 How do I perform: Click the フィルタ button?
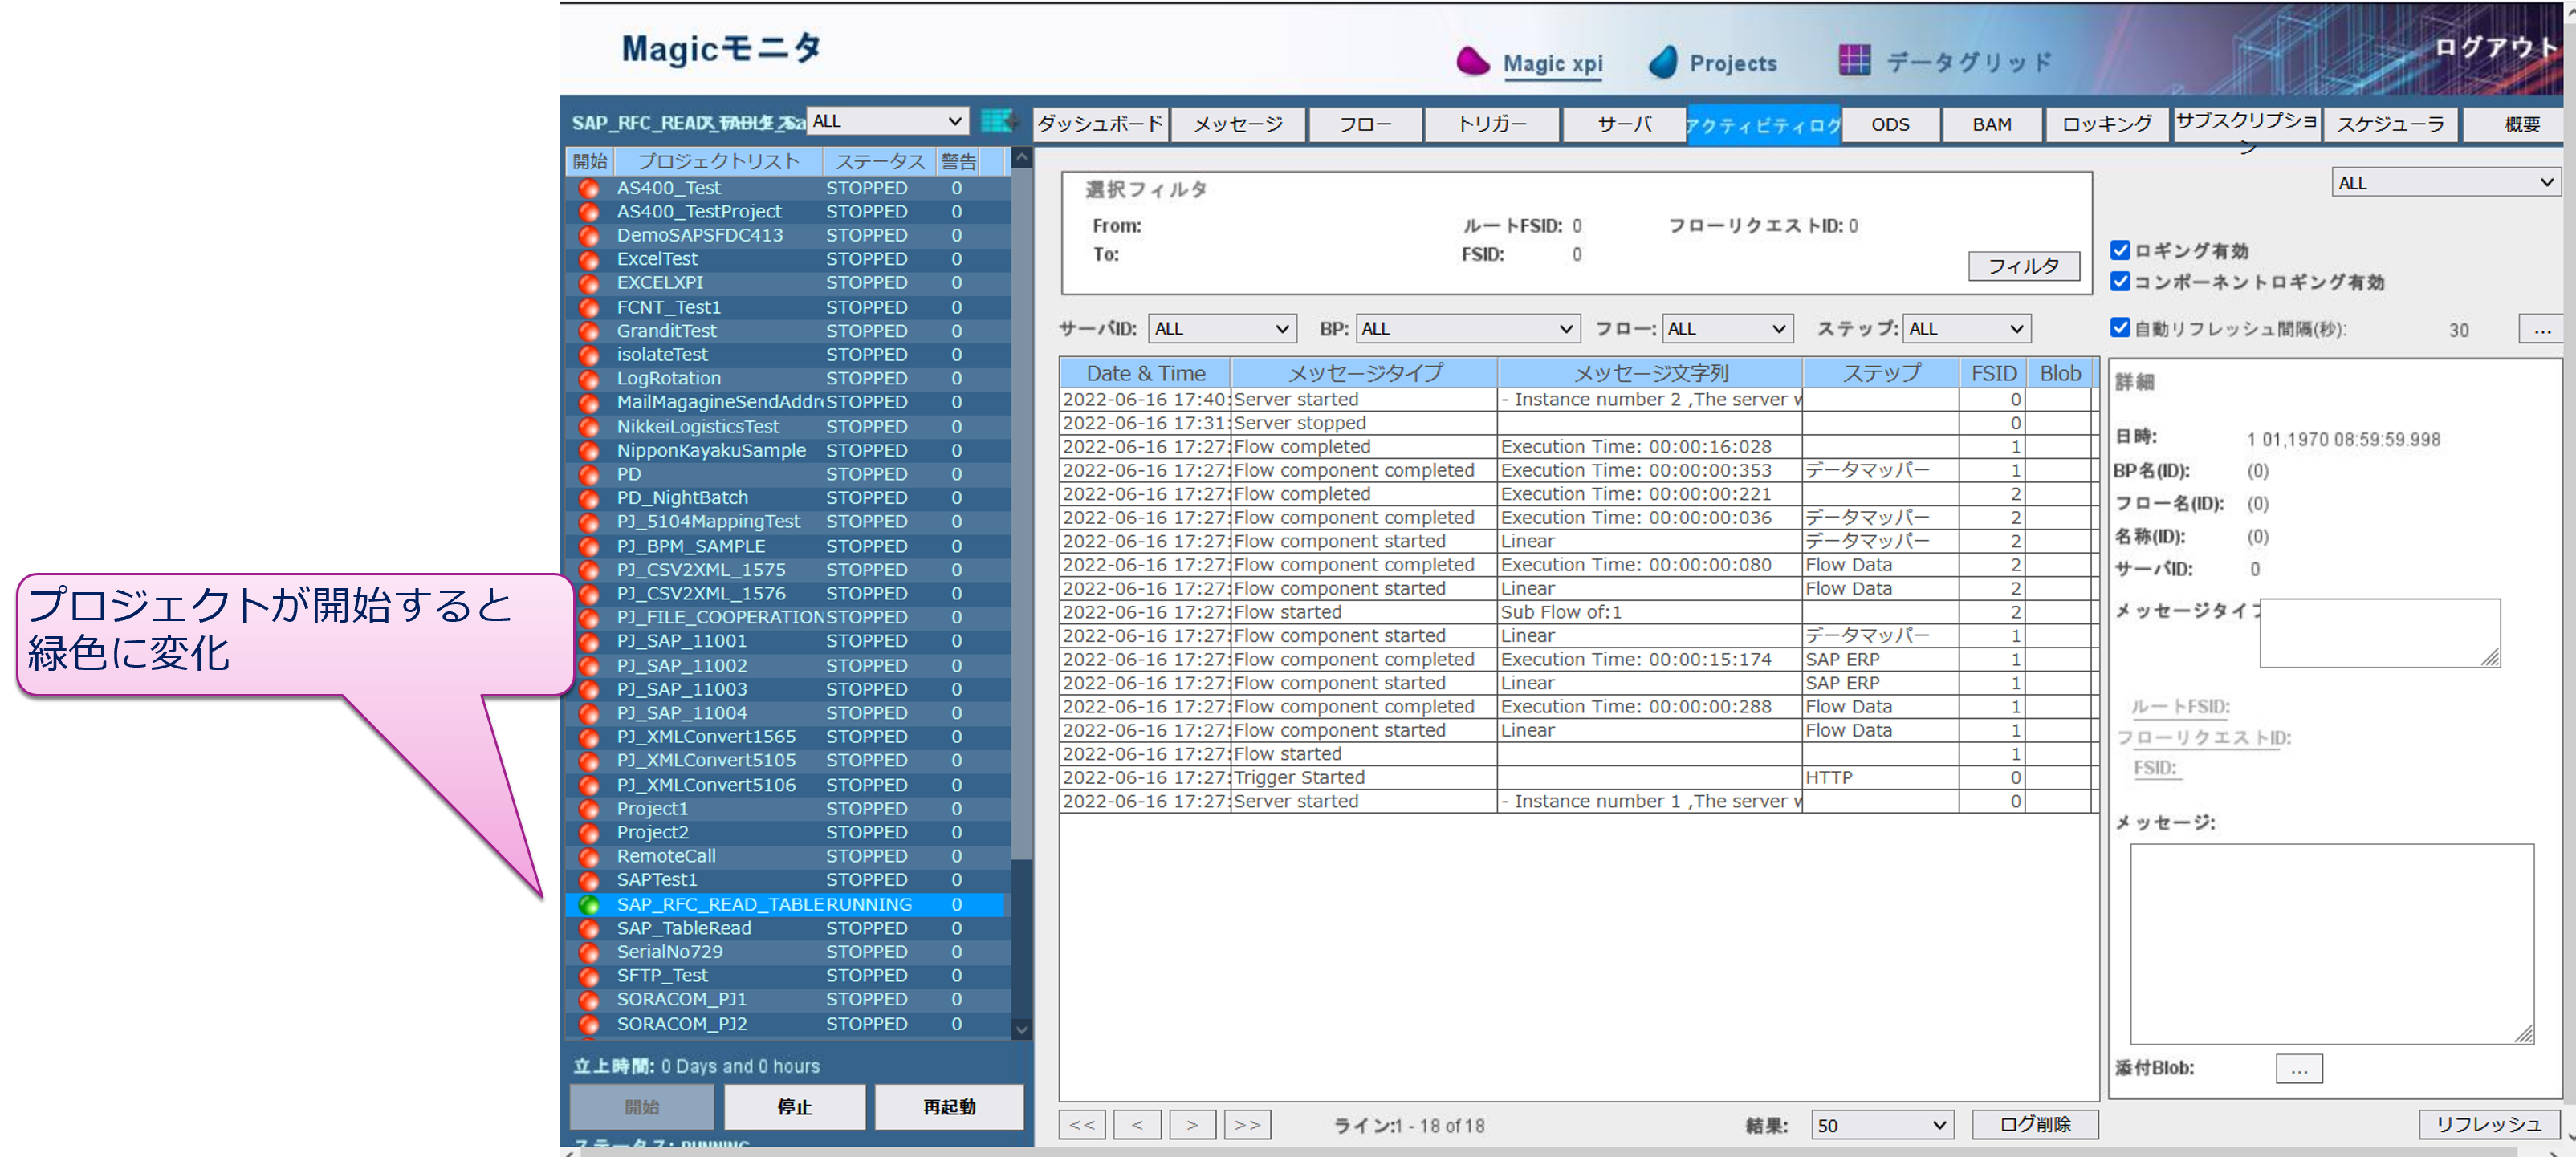(2023, 266)
